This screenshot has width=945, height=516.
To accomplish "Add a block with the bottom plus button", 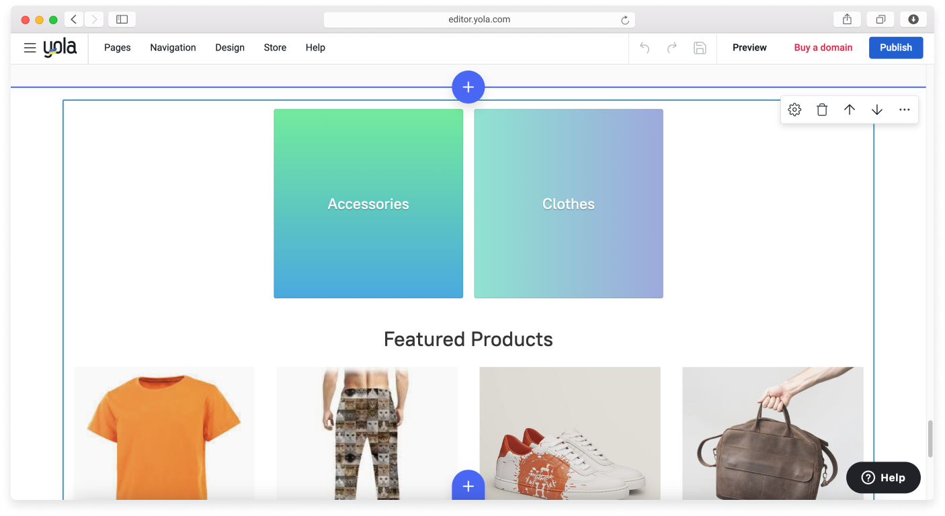I will tap(468, 486).
